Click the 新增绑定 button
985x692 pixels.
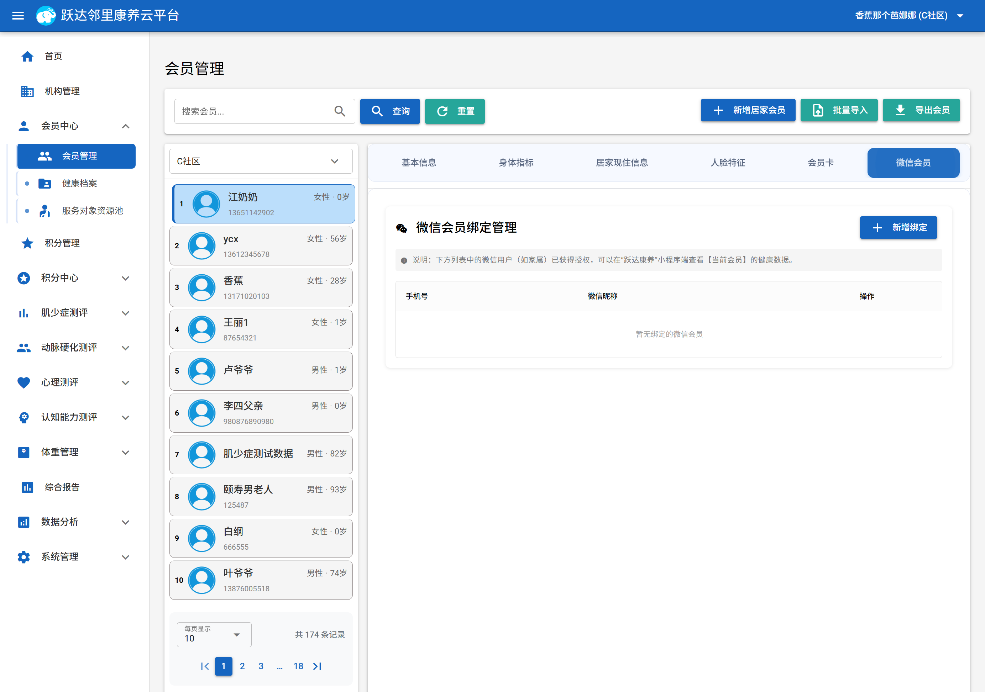[899, 228]
